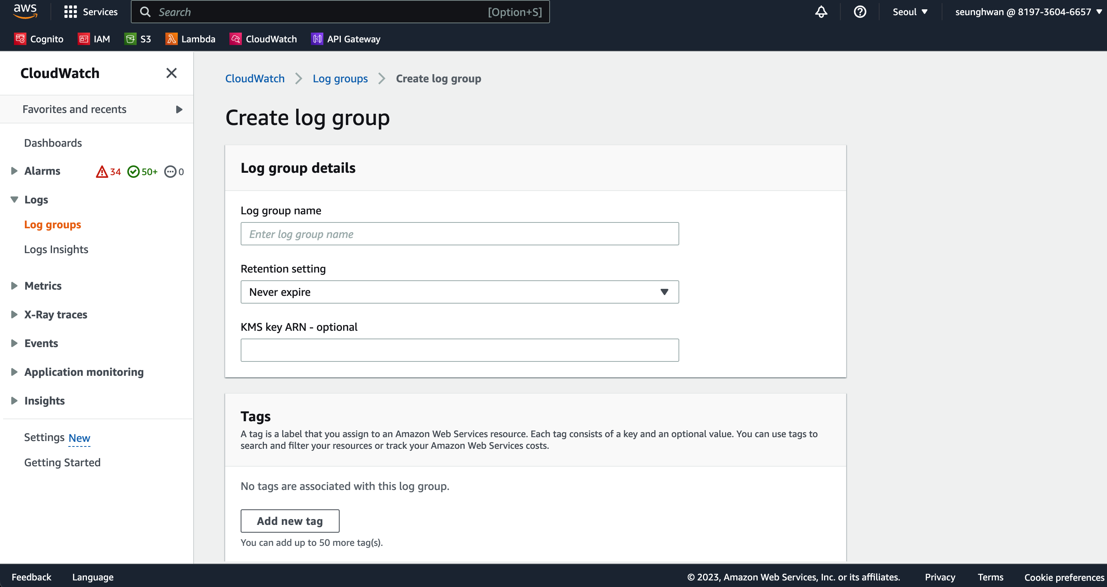Open the Retention setting dropdown
The height and width of the screenshot is (587, 1107).
coord(460,292)
